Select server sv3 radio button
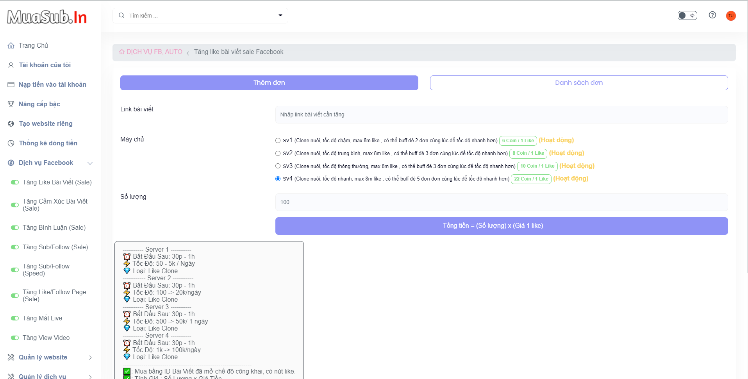Screen dimensions: 748x379 point(278,166)
